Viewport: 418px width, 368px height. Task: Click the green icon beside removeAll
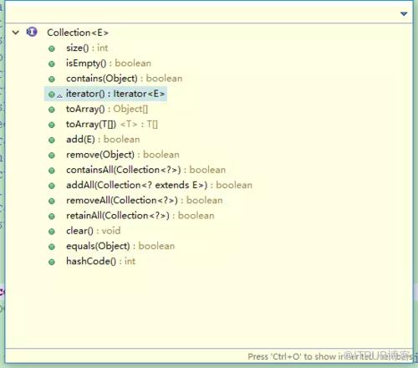(x=52, y=202)
